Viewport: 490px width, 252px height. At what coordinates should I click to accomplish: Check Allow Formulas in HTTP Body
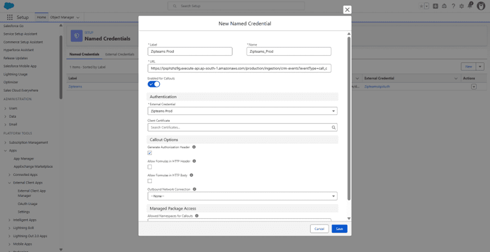coord(150,181)
